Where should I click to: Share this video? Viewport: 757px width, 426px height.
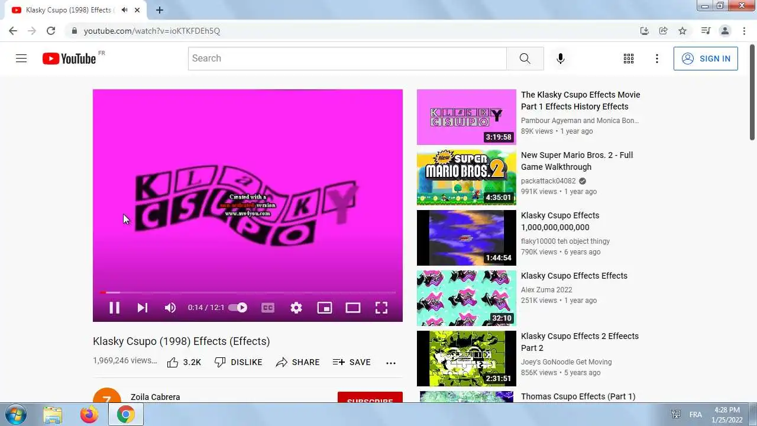[297, 362]
